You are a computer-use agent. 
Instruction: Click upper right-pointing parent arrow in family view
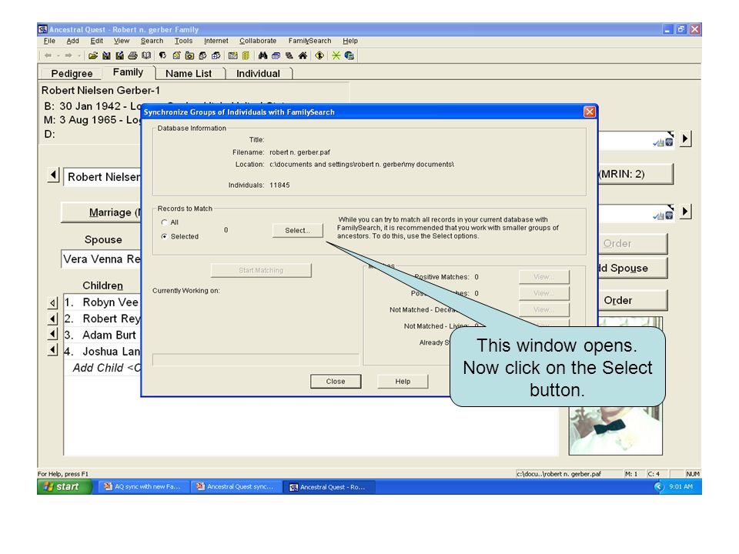coord(686,138)
